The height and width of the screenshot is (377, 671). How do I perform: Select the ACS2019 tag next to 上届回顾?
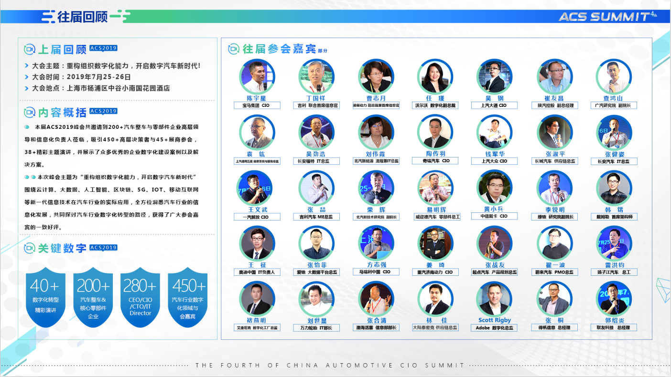coord(103,48)
